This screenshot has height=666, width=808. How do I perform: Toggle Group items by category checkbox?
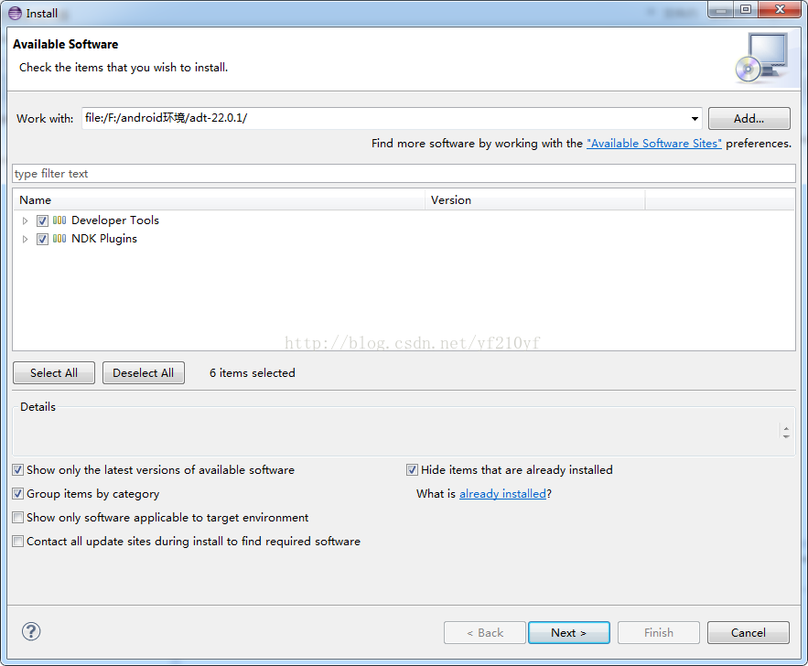click(18, 493)
